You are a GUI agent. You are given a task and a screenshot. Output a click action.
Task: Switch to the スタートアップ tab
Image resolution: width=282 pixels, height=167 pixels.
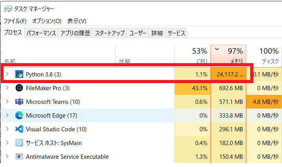[110, 33]
